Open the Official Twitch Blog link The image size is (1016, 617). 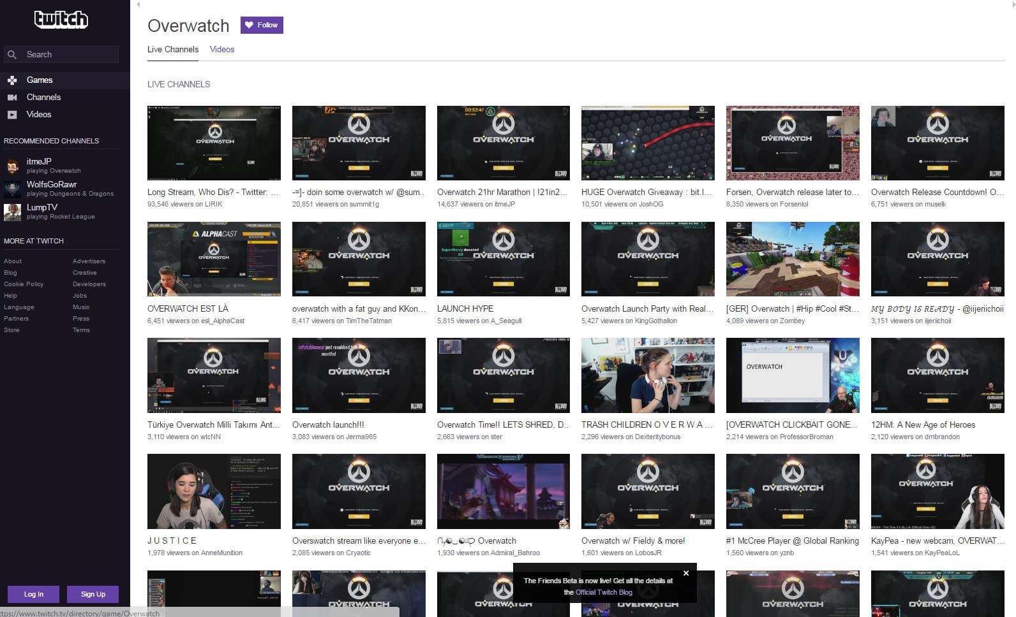604,592
